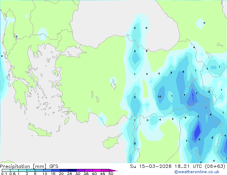The image size is (227, 175).
Task: Click the legend arrow tip above 50
Action: pos(113,170)
